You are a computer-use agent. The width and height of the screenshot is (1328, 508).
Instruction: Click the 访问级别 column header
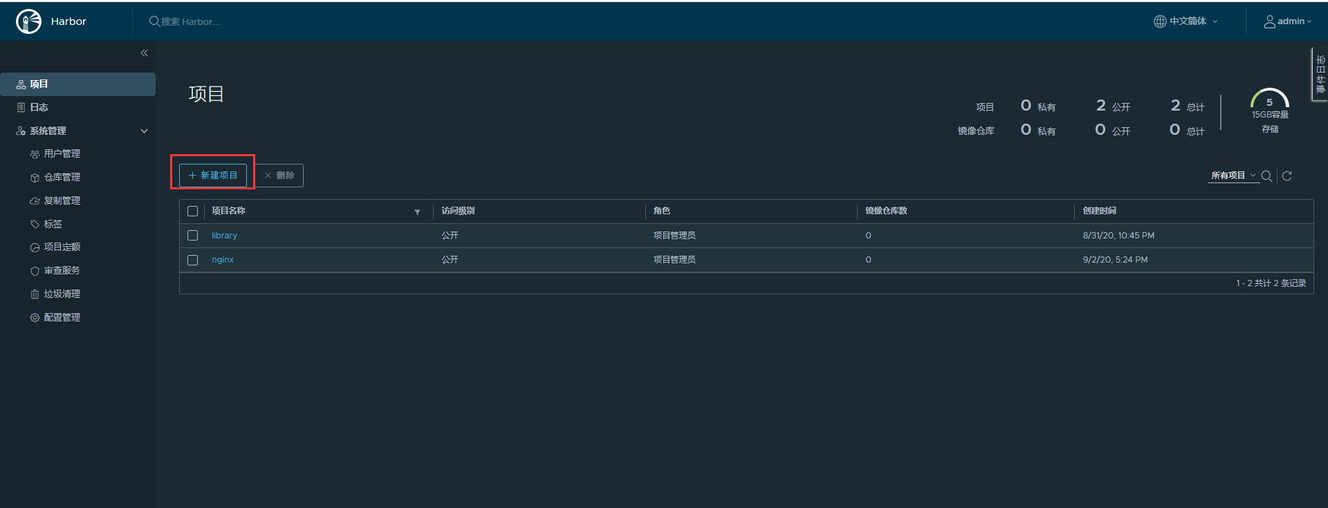click(458, 211)
